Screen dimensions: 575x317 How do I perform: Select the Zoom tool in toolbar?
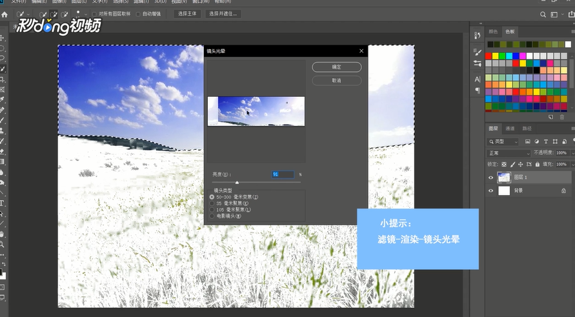pyautogui.click(x=2, y=244)
